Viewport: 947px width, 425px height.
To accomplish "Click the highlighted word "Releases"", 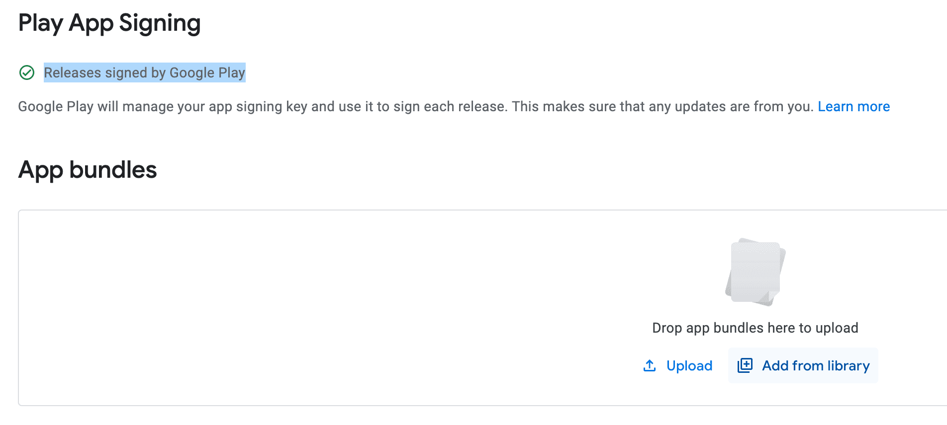I will coord(73,73).
